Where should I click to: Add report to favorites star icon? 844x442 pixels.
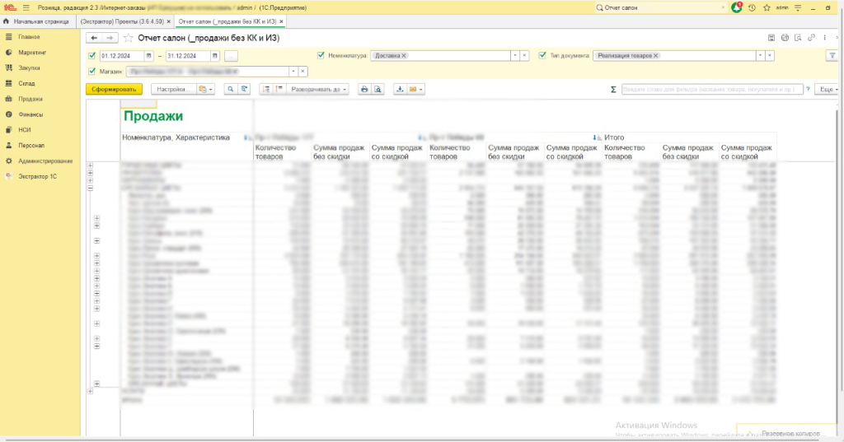click(128, 38)
